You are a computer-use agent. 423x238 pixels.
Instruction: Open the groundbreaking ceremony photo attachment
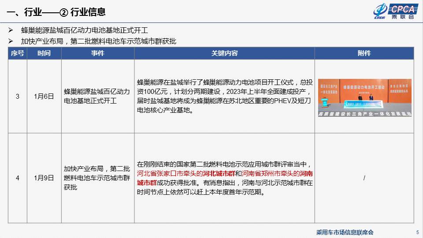pos(365,98)
